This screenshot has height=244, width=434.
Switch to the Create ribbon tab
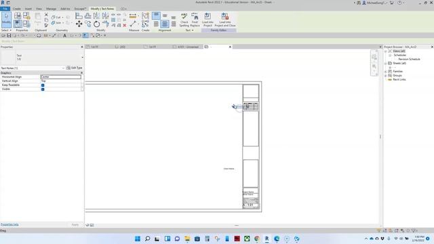(x=16, y=9)
